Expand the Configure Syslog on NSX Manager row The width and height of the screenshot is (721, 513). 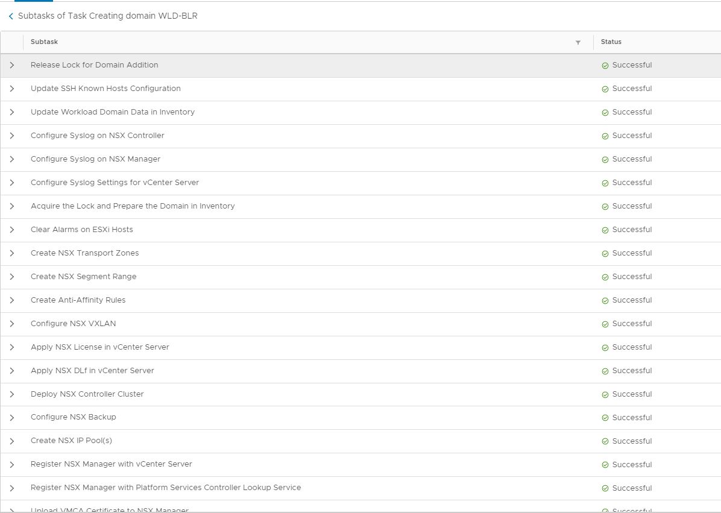(x=11, y=159)
